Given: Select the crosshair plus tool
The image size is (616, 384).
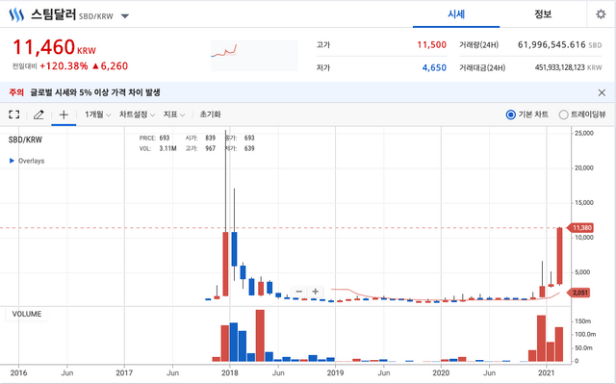Looking at the screenshot, I should tap(64, 115).
